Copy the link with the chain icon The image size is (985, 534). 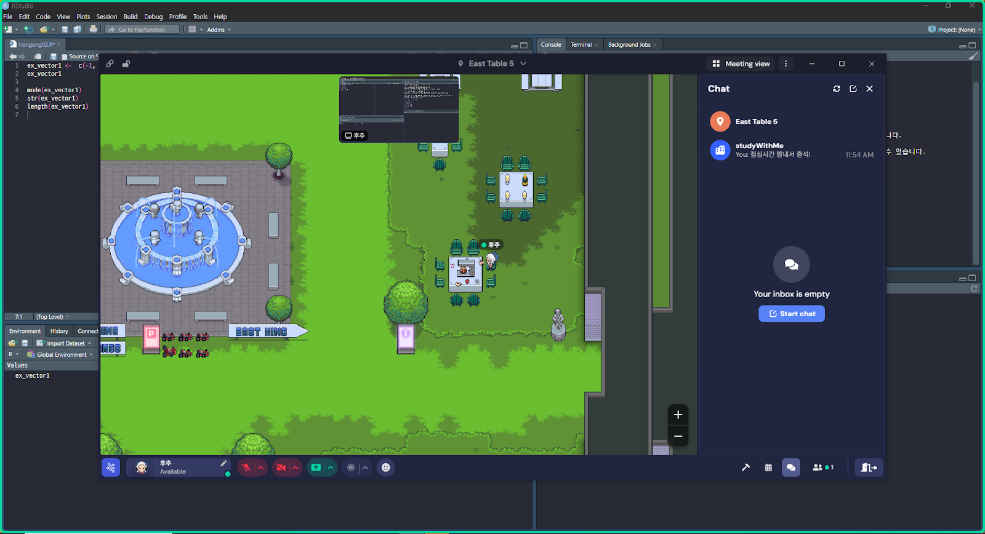110,63
